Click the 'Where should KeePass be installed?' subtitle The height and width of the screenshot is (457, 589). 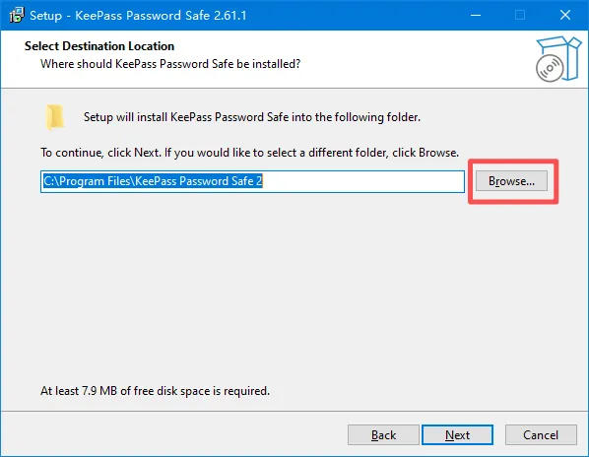tap(170, 64)
